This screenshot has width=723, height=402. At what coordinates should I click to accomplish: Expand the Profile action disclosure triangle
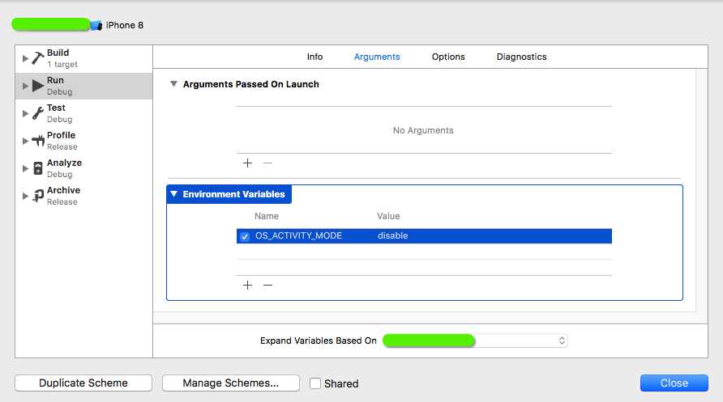pos(25,141)
